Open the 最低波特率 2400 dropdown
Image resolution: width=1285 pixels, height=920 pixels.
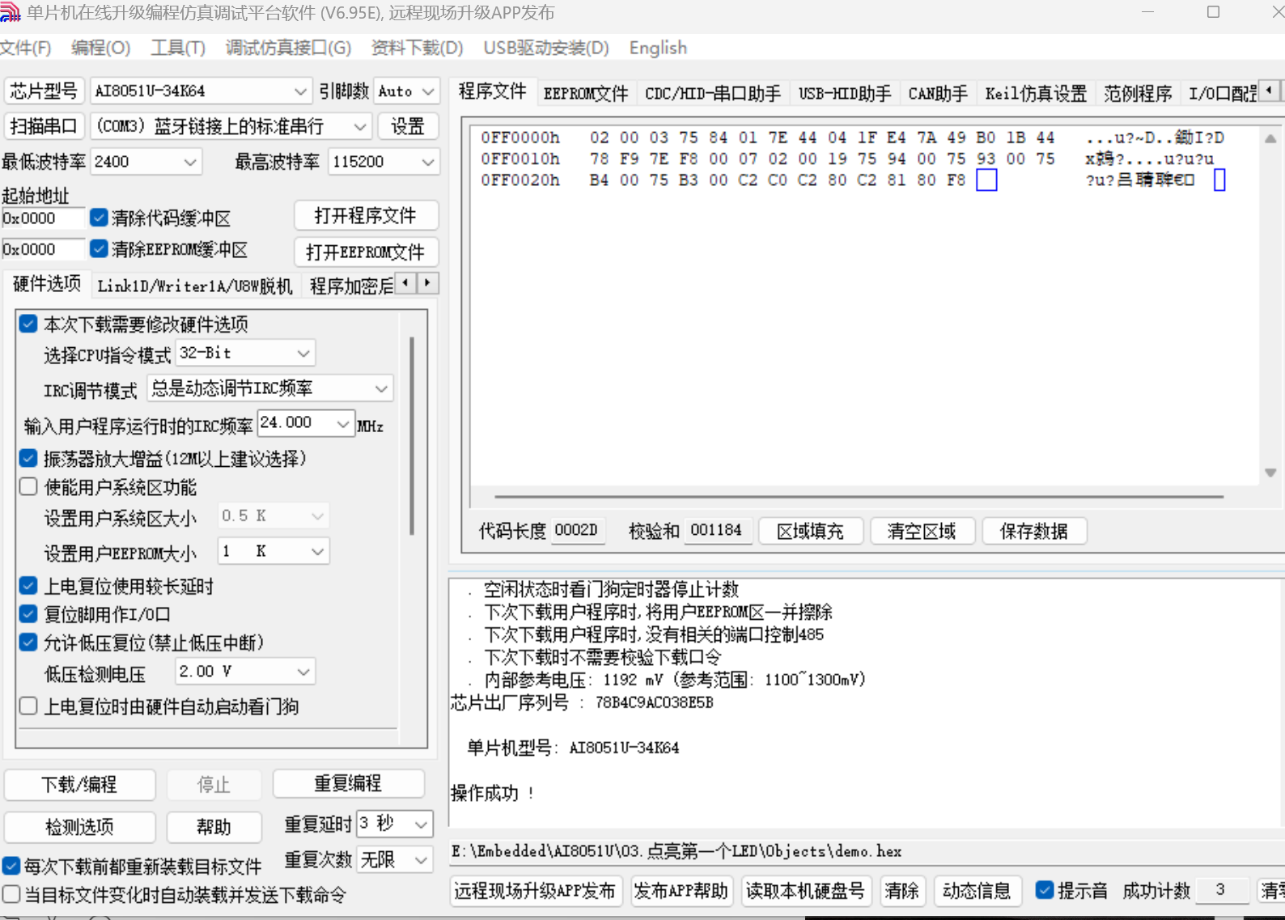pos(145,162)
